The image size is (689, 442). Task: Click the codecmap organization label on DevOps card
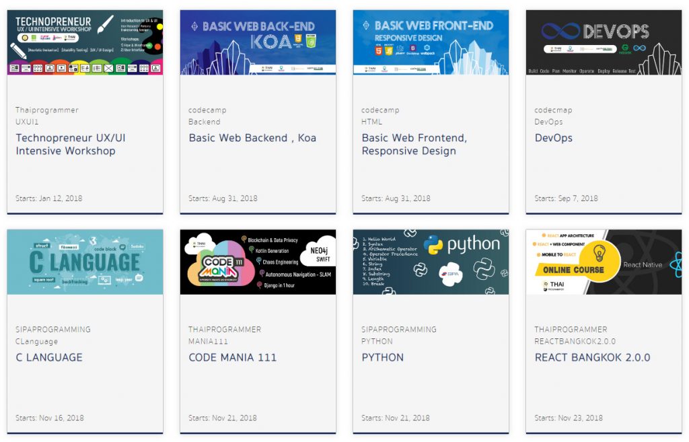[553, 110]
